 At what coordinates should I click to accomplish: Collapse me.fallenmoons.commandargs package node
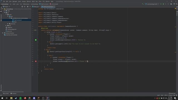point(9,18)
